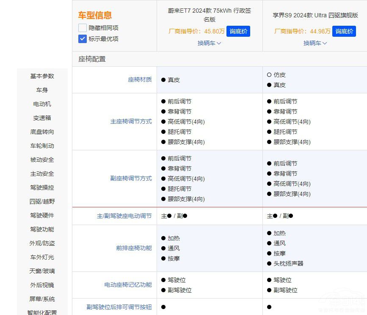Jump to the 电动机 section
The image size is (367, 315).
pos(41,103)
